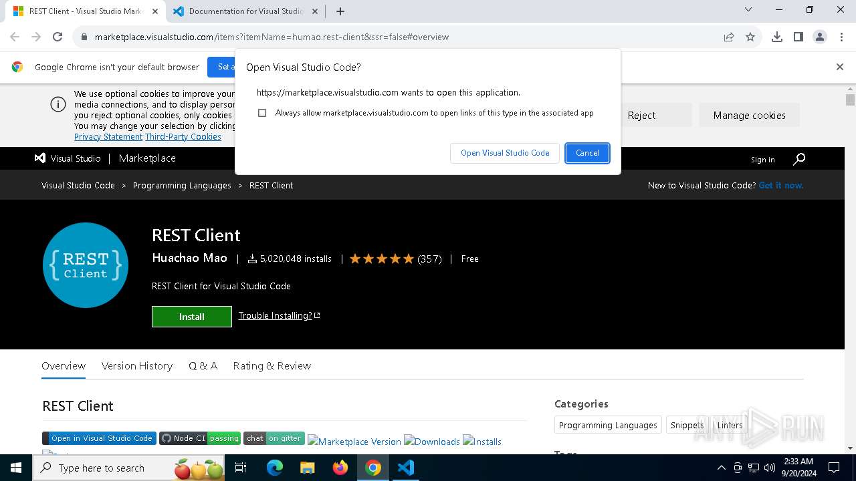Open the Marketplace home link

[147, 158]
